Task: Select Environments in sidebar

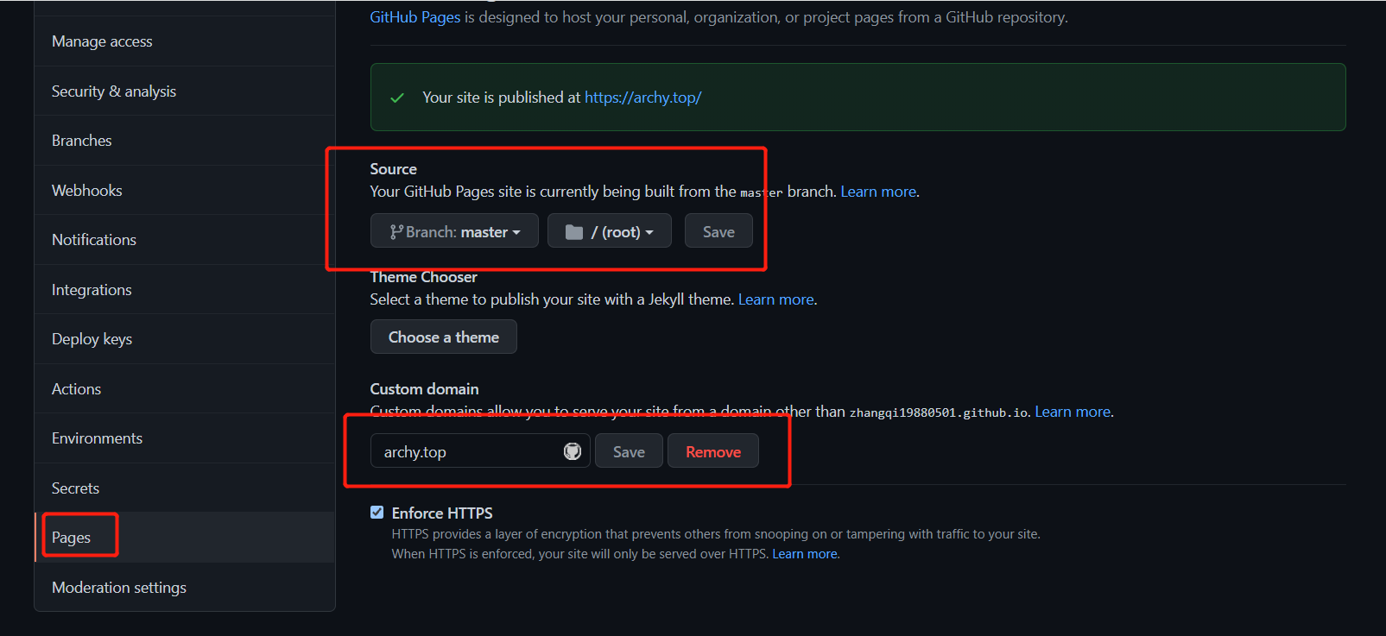Action: point(185,438)
